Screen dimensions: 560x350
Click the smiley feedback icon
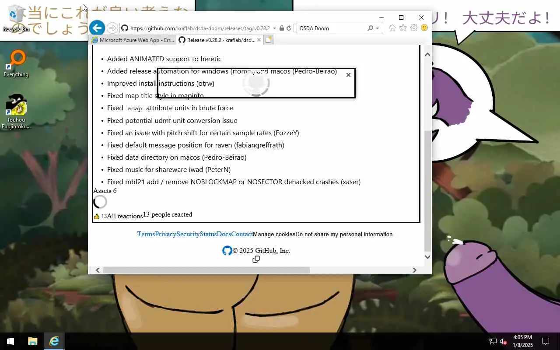pyautogui.click(x=424, y=28)
